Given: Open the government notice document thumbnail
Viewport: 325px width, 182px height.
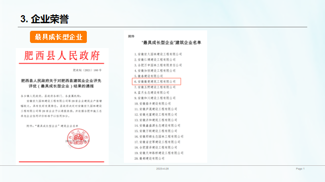Looking at the screenshot, I should (x=62, y=106).
